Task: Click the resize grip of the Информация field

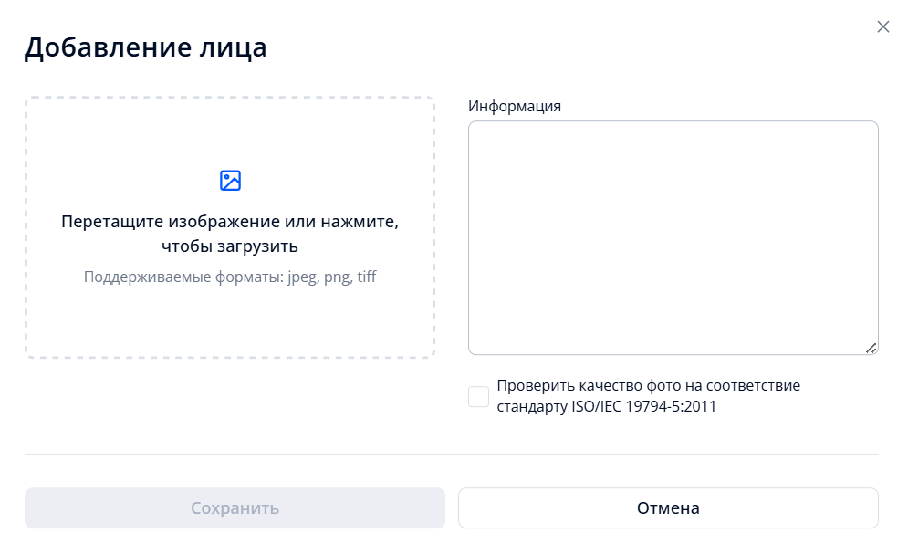Action: 870,346
